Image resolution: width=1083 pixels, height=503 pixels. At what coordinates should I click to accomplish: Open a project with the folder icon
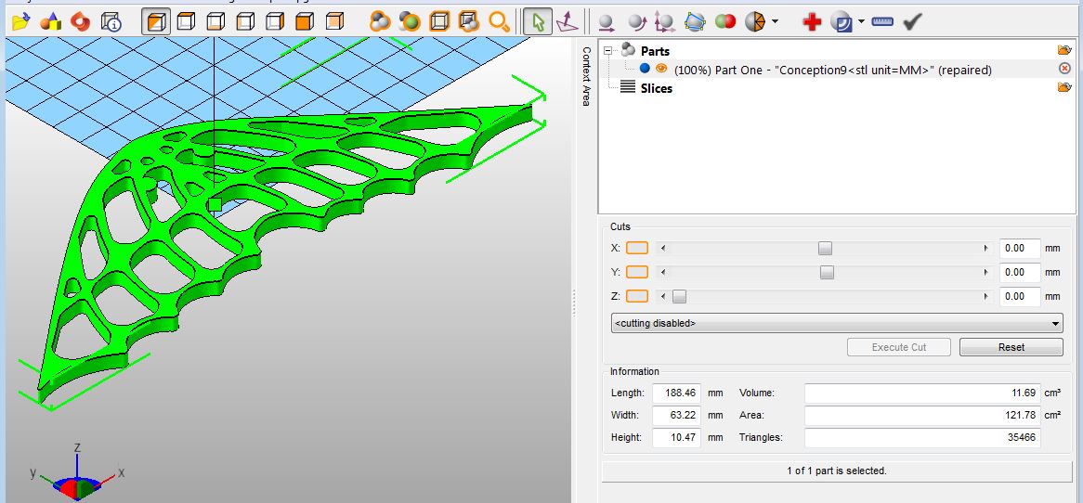21,22
